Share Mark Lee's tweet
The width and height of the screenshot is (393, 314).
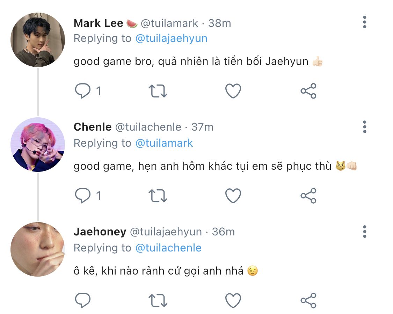click(308, 91)
